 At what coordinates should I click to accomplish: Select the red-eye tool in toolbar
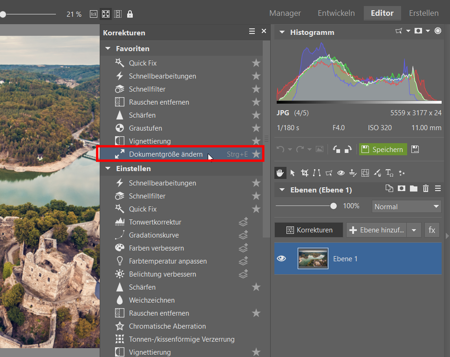pyautogui.click(x=341, y=173)
